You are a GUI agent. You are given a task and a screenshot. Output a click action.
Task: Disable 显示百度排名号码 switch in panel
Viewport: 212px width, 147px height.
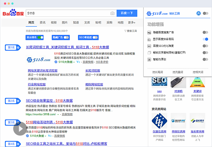pos(205,39)
